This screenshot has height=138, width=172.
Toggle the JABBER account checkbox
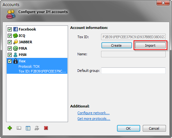pos(10,42)
